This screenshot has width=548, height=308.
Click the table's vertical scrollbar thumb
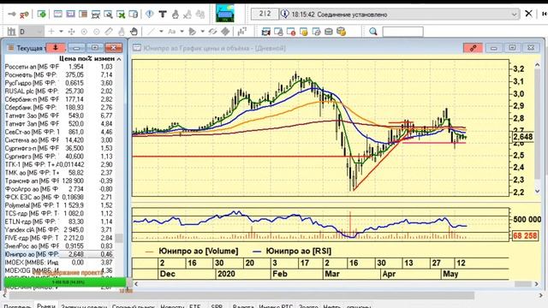coord(119,238)
